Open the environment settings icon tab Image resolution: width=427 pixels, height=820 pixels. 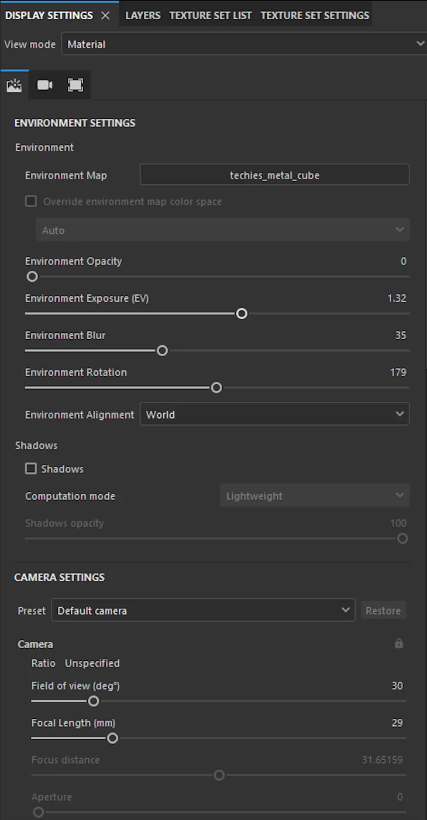[x=14, y=85]
